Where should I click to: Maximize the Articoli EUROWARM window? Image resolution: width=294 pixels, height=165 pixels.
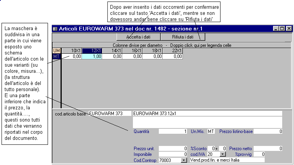point(282,29)
